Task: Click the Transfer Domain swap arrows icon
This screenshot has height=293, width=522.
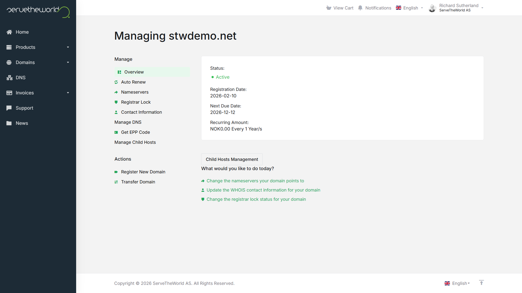Action: pyautogui.click(x=116, y=182)
